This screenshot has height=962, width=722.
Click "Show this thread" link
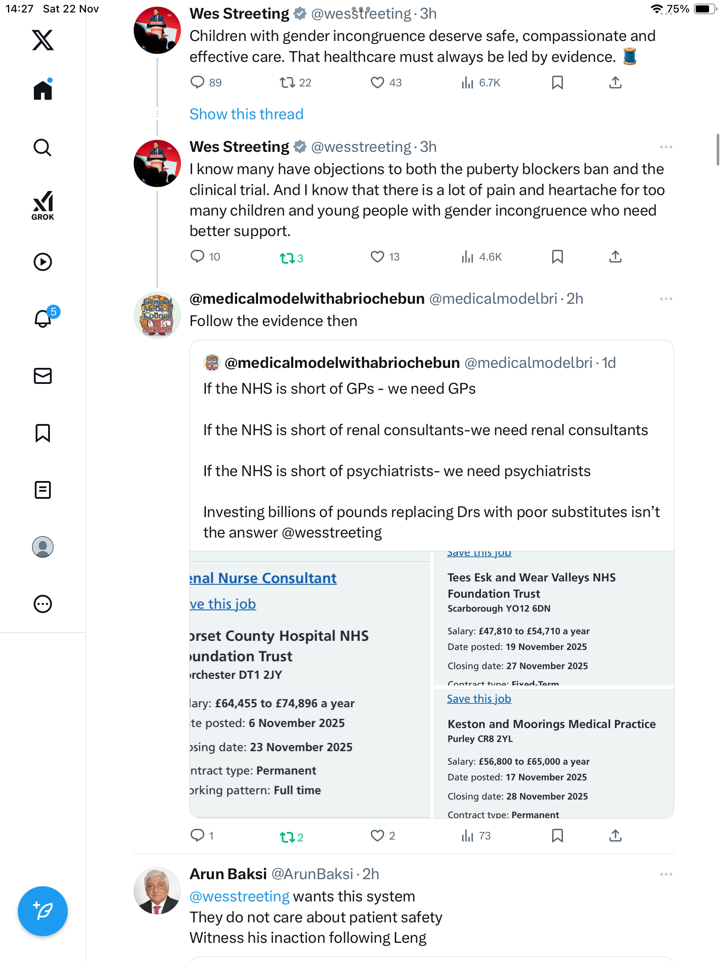coord(246,114)
